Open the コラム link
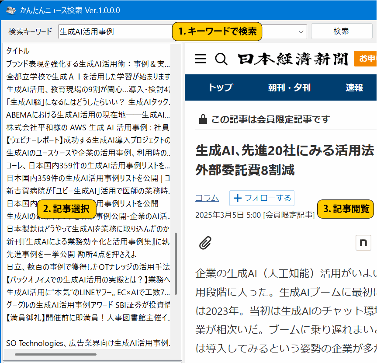The image size is (377, 363). click(x=207, y=198)
